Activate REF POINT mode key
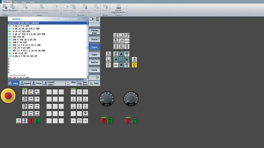 pos(37,92)
